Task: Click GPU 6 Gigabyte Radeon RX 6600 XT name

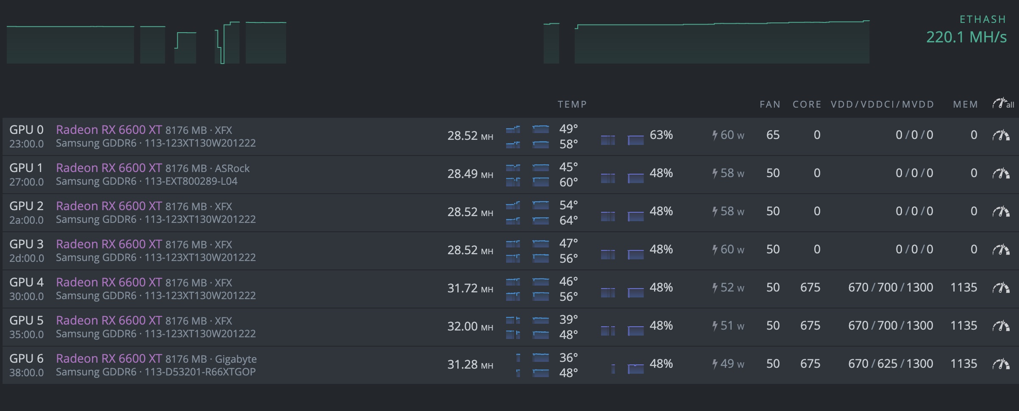Action: (109, 359)
